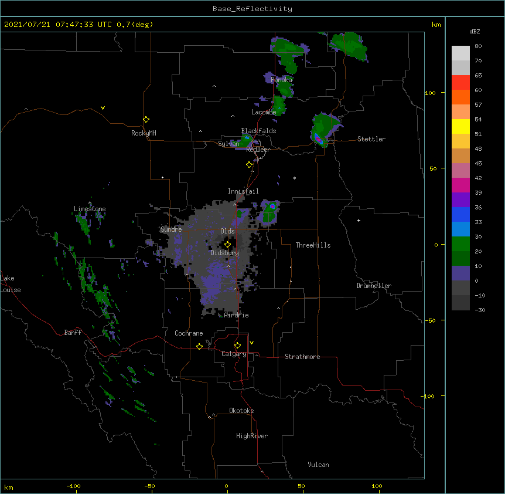Click the RedDeer city label
Viewport: 505px width, 494px height.
pos(258,150)
